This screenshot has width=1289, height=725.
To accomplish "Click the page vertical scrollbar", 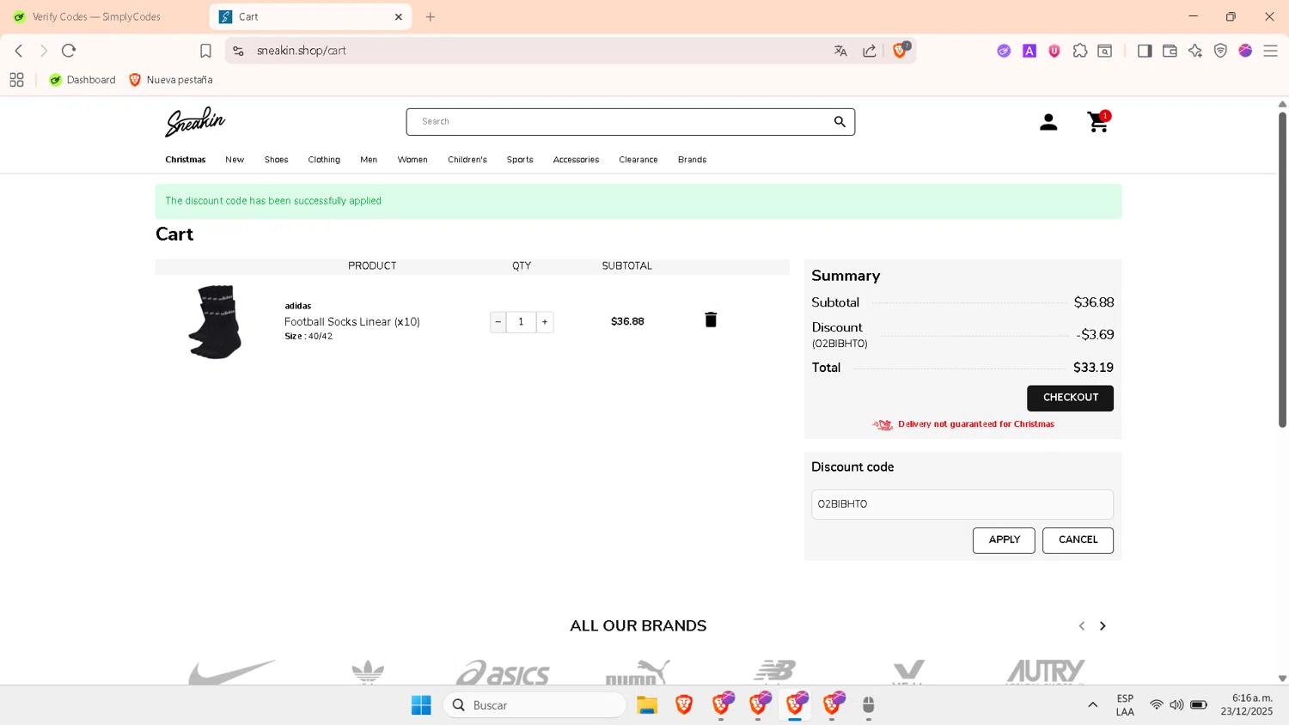I will click(x=1282, y=268).
